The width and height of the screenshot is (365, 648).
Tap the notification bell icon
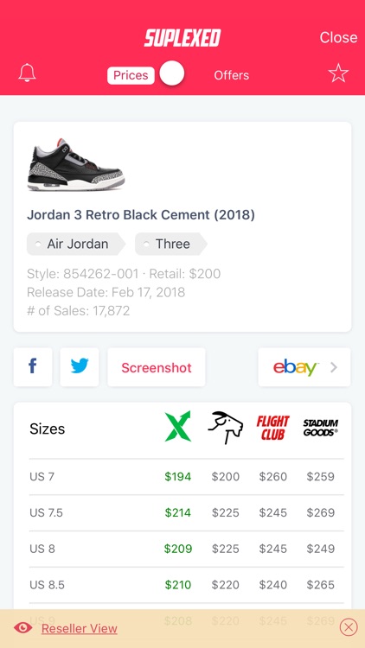[28, 73]
